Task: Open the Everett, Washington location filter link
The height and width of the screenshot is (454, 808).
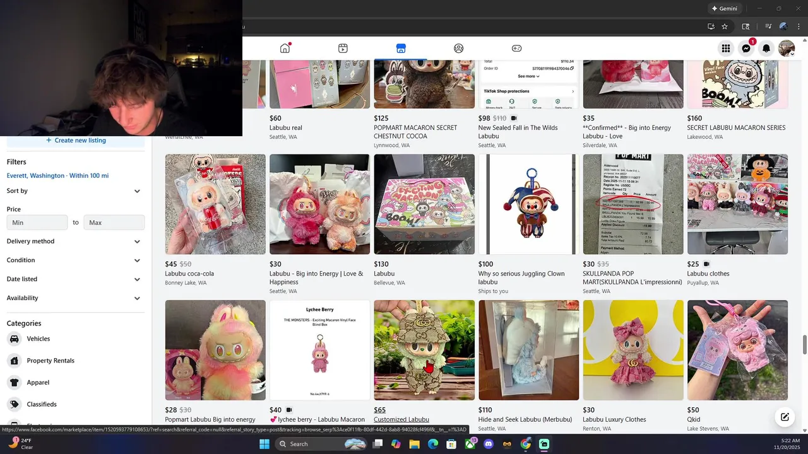Action: [x=57, y=176]
